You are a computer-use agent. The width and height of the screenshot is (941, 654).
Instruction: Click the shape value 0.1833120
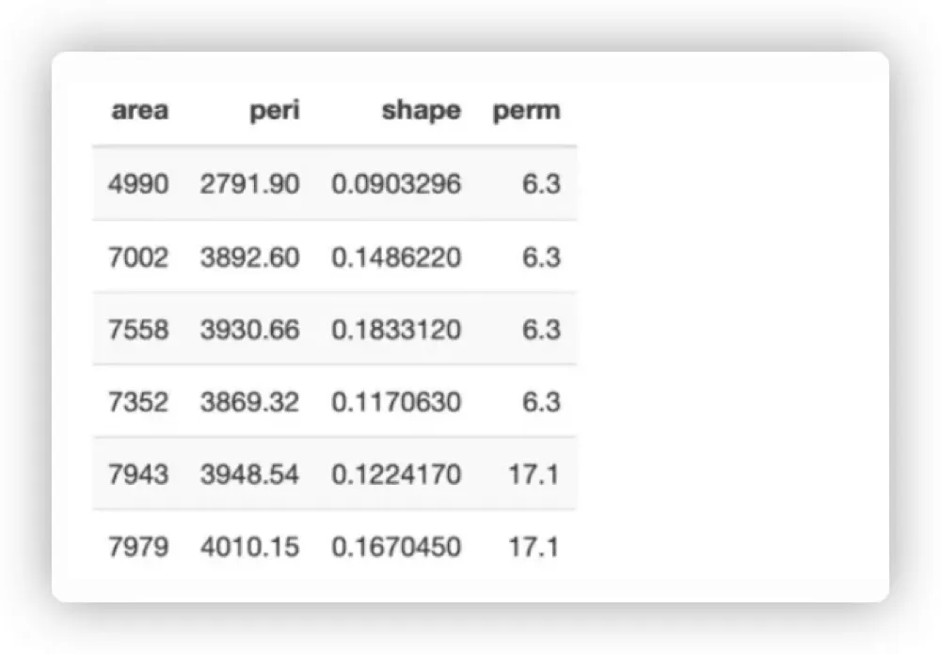pos(396,329)
